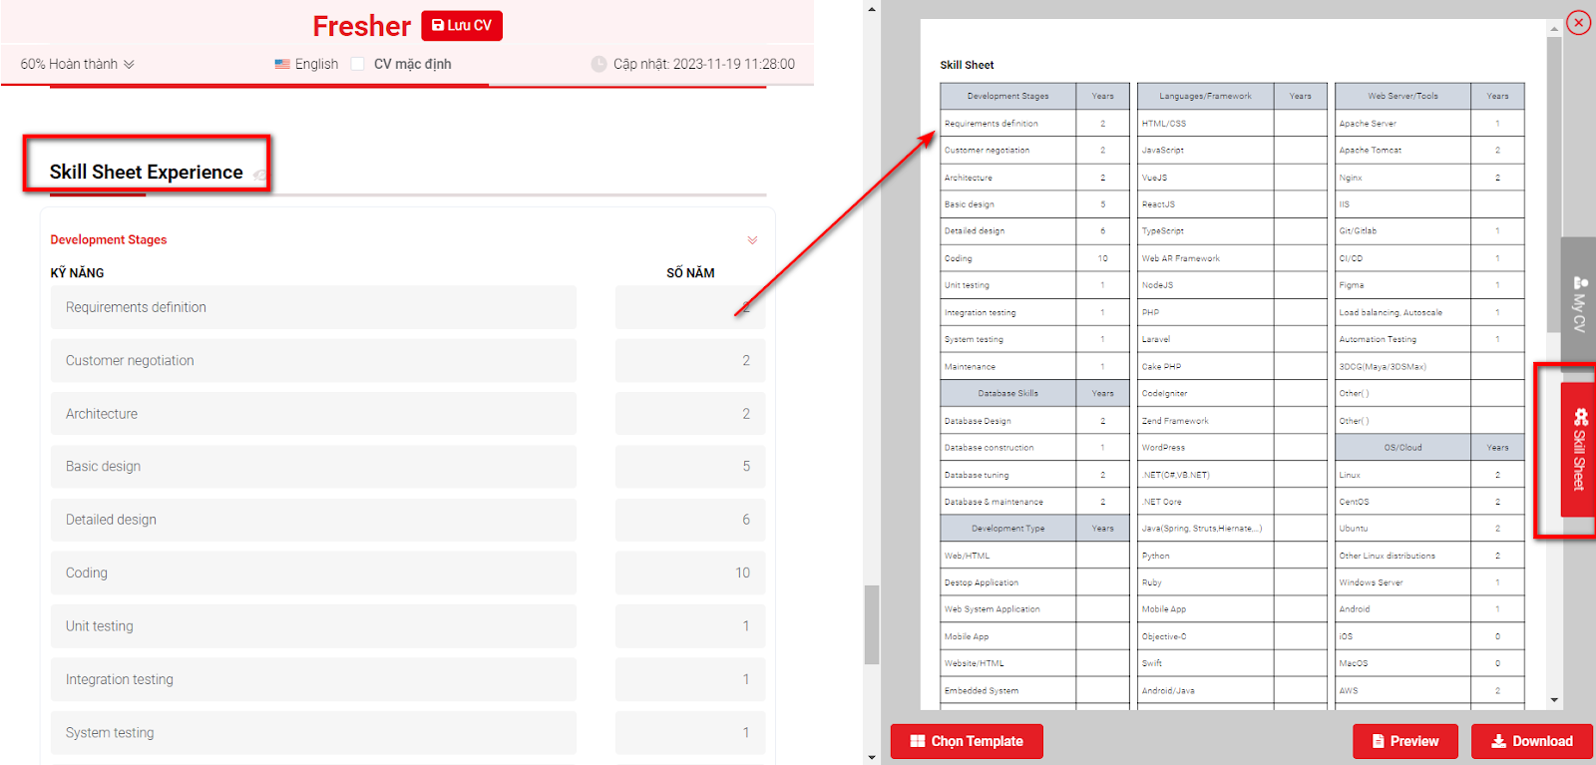Click the Skill Sheet heading in preview

967,65
